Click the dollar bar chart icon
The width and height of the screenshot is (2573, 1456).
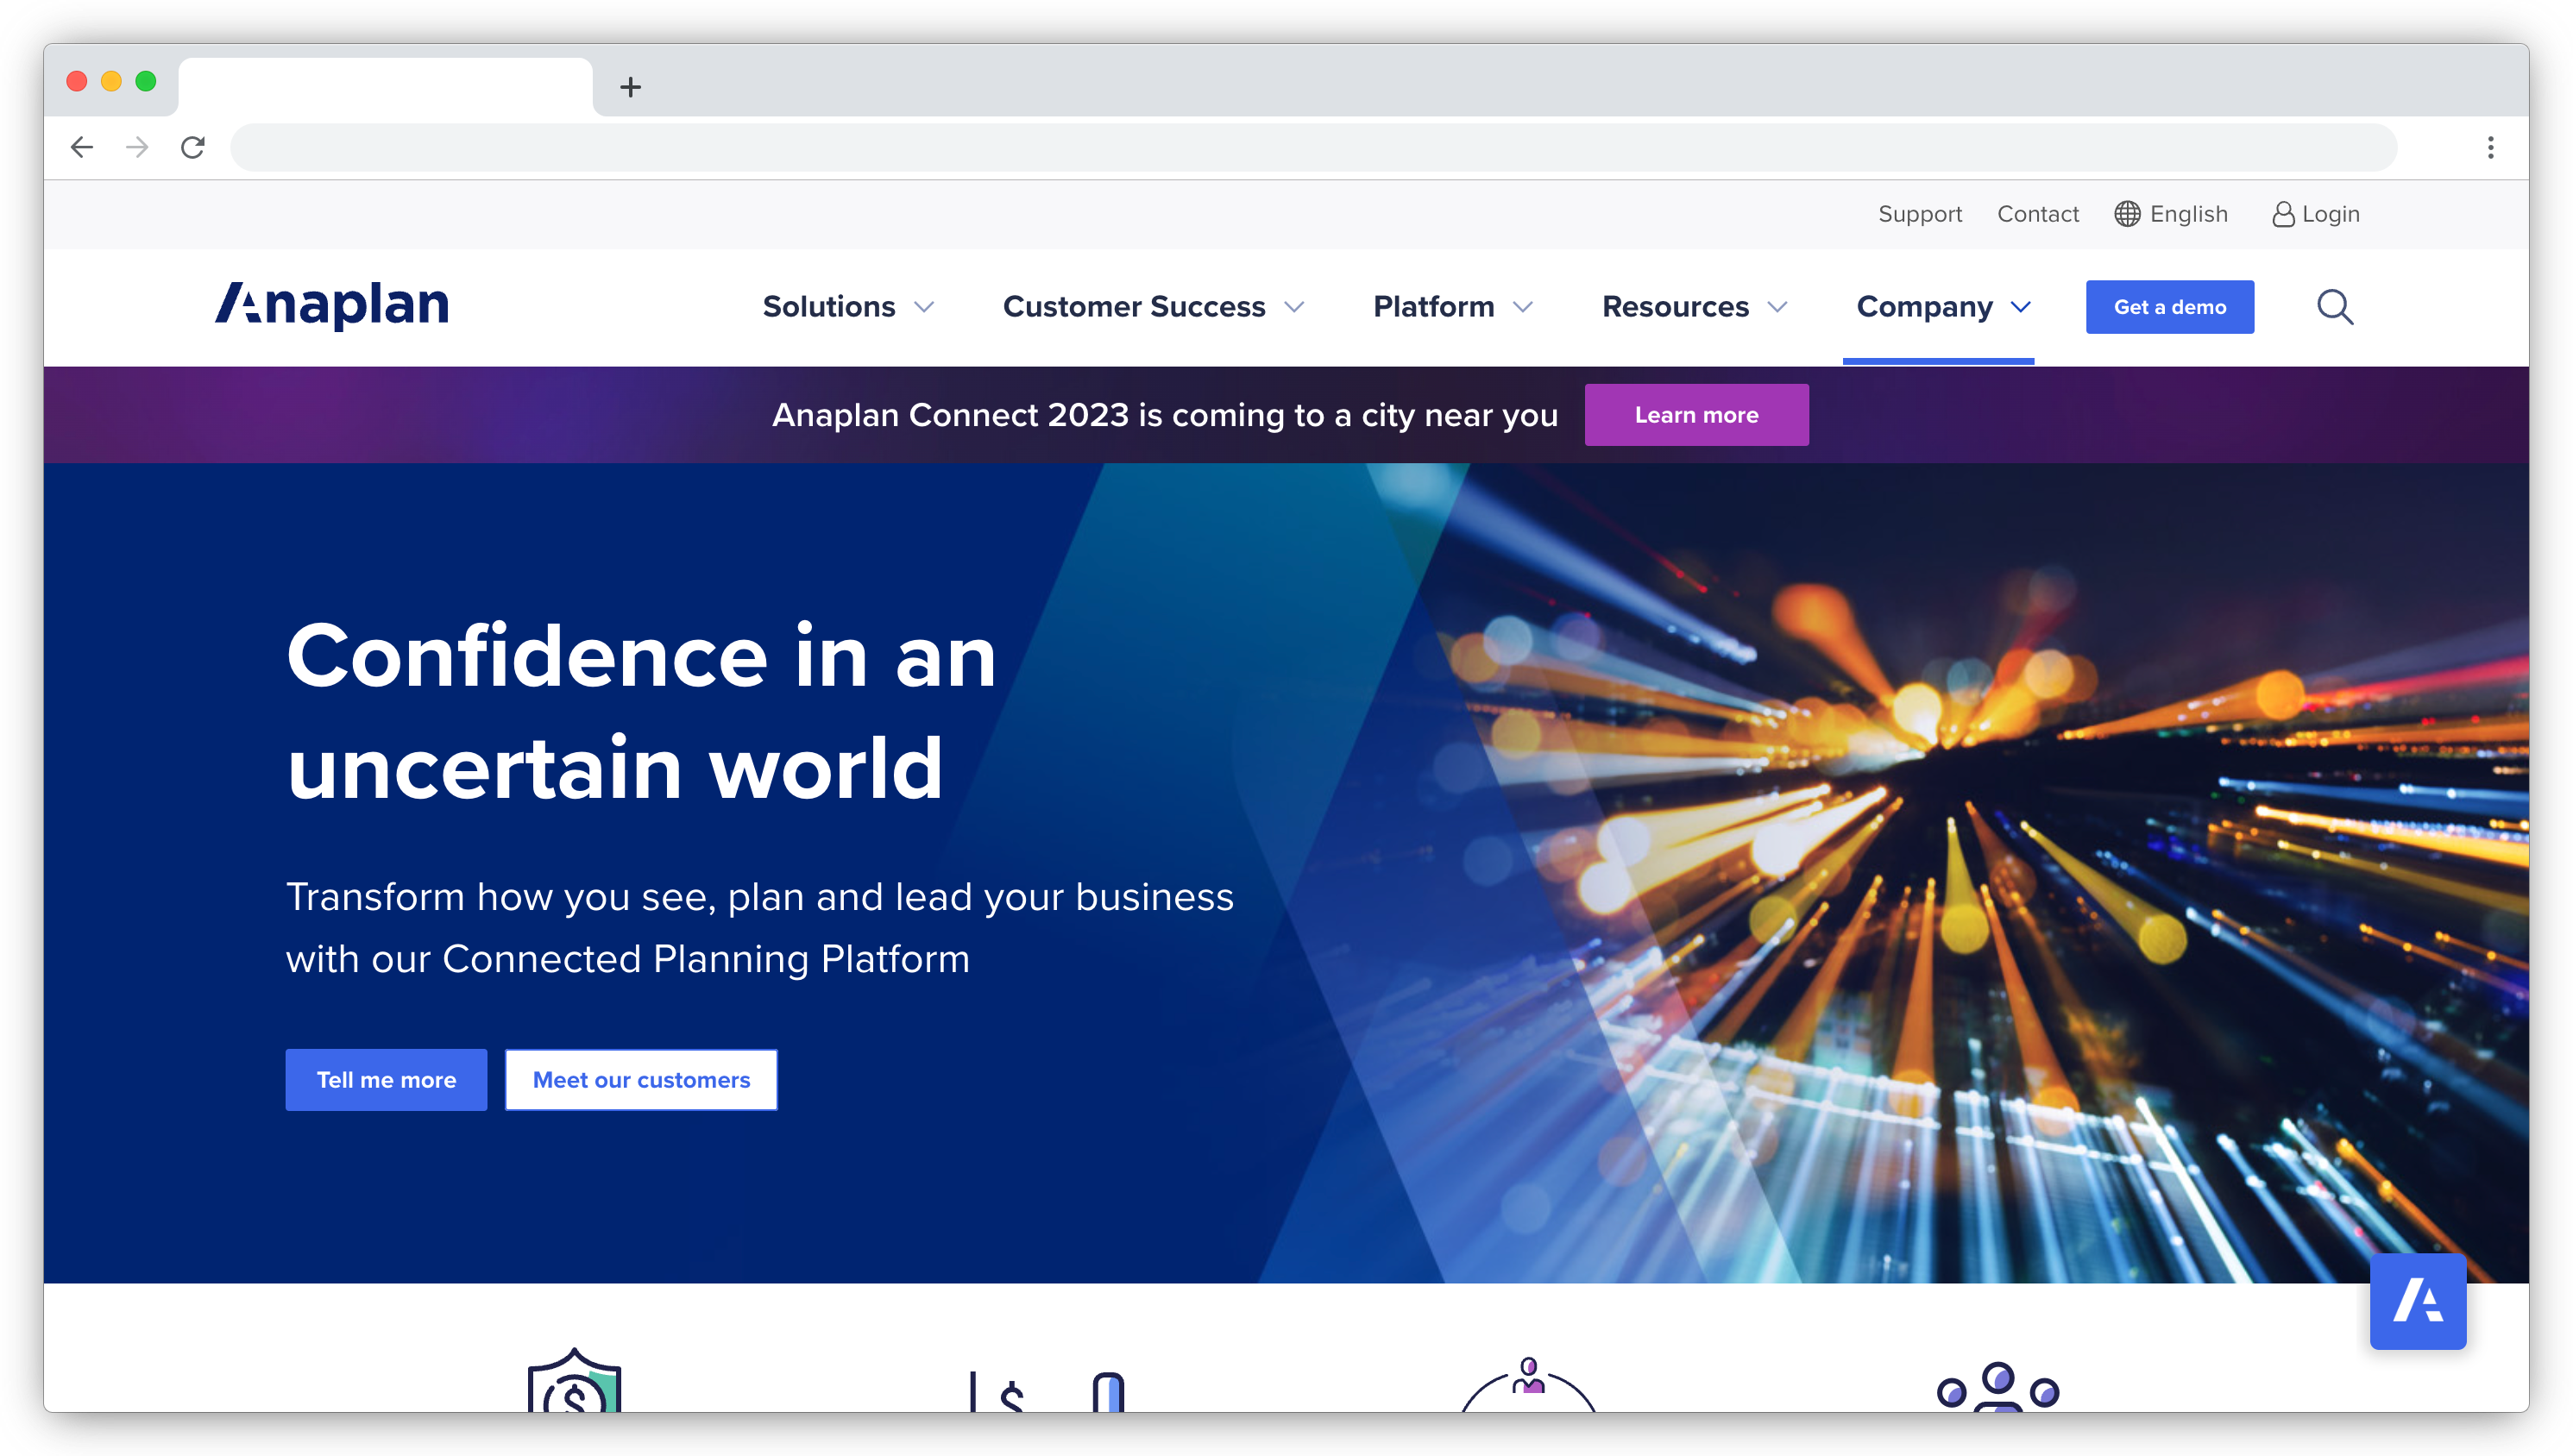1047,1390
